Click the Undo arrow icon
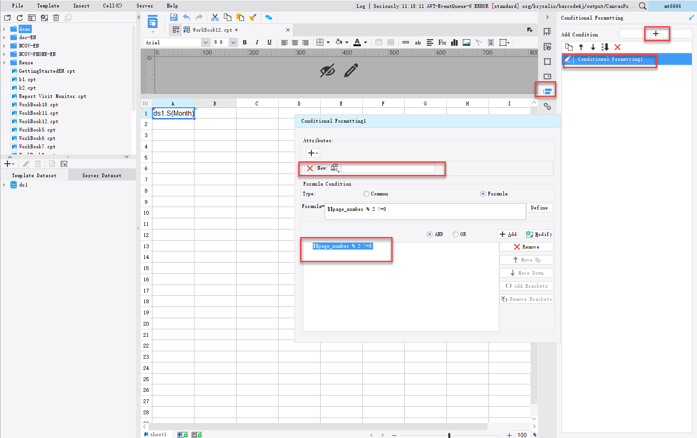Viewport: 697px width, 438px height. click(187, 18)
